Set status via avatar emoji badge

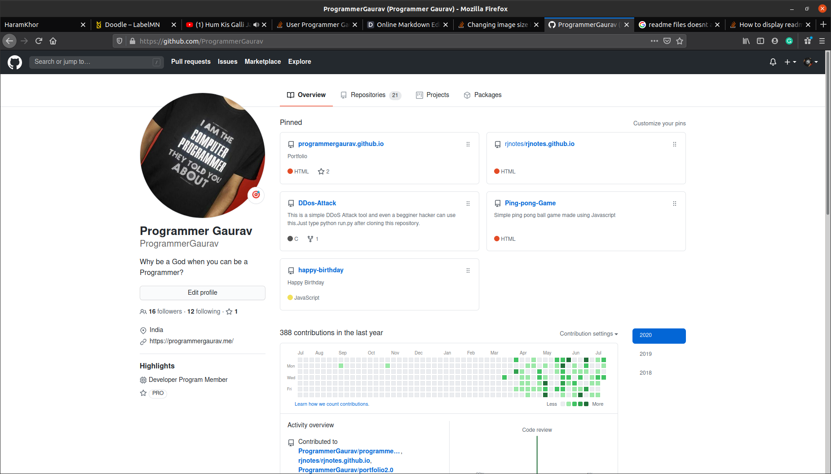[x=256, y=195]
